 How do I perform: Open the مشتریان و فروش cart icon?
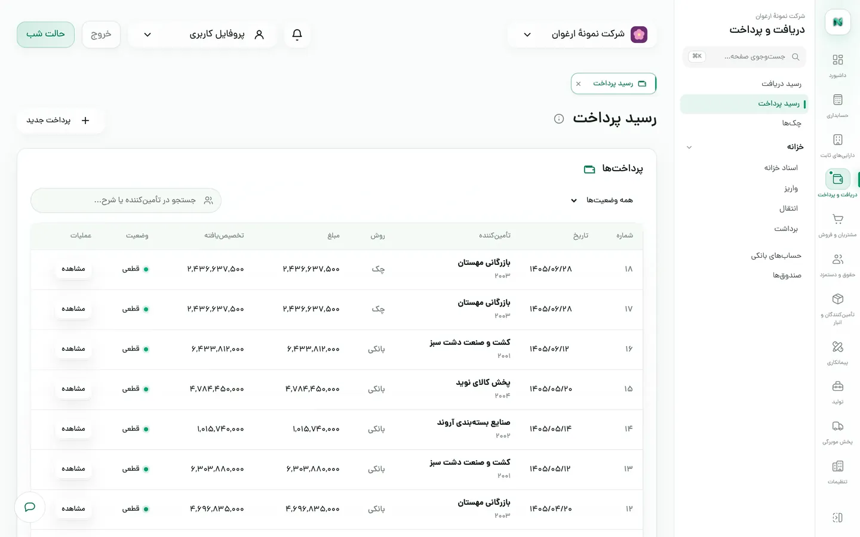[x=837, y=219]
